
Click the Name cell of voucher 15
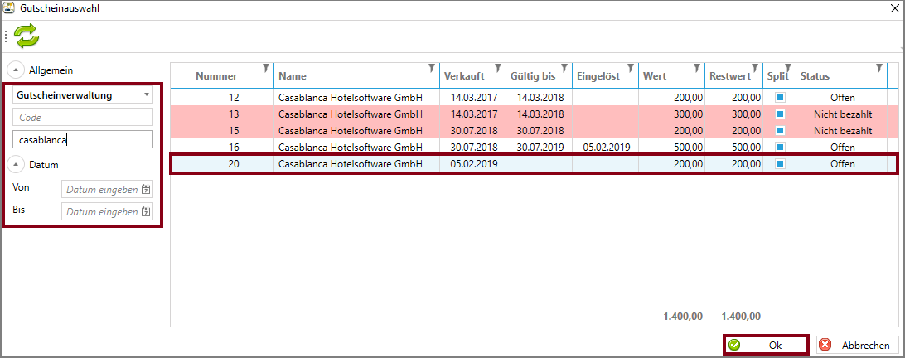tap(356, 130)
